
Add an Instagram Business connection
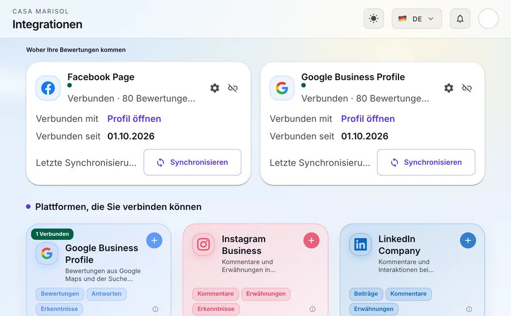click(x=311, y=240)
